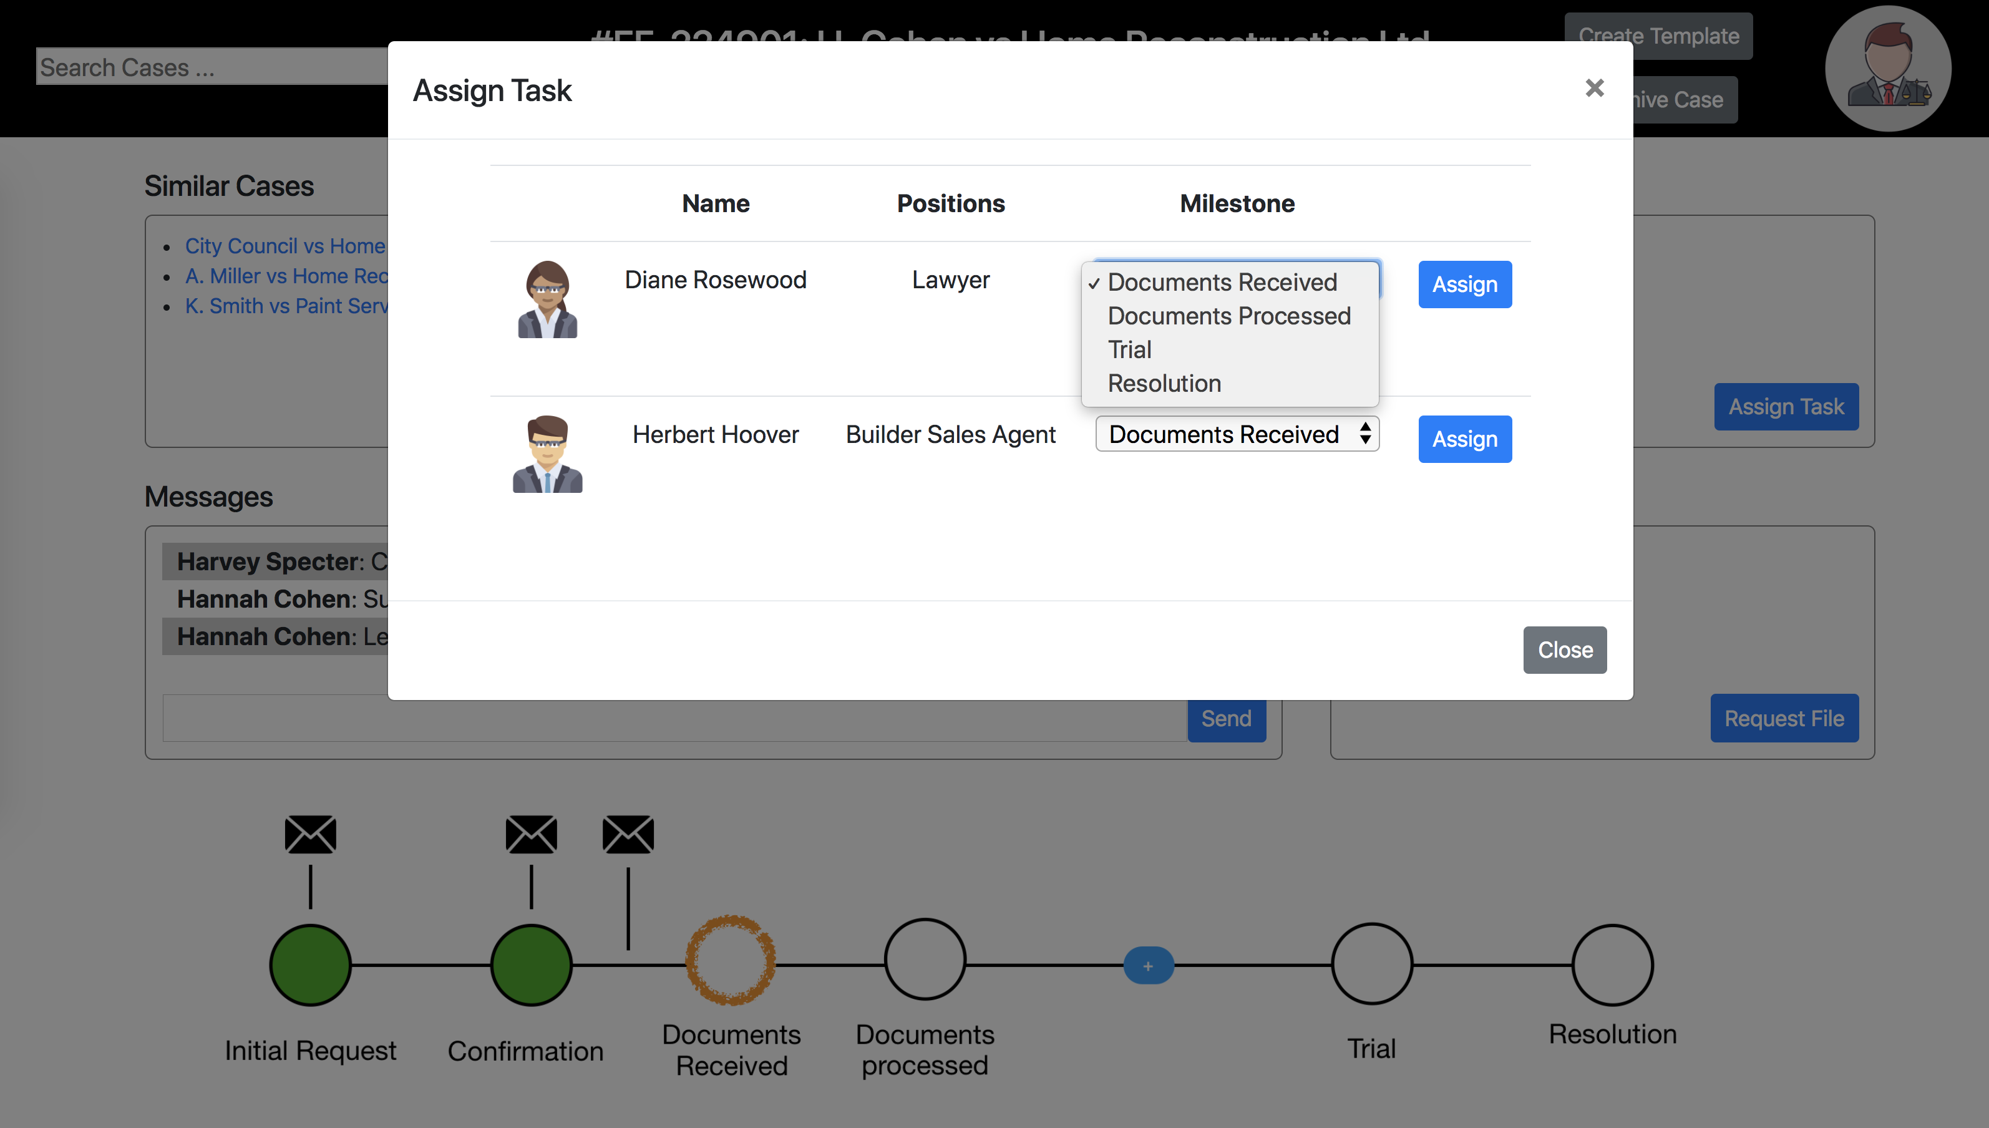Select the Documents Received dropdown option

[x=1222, y=282]
